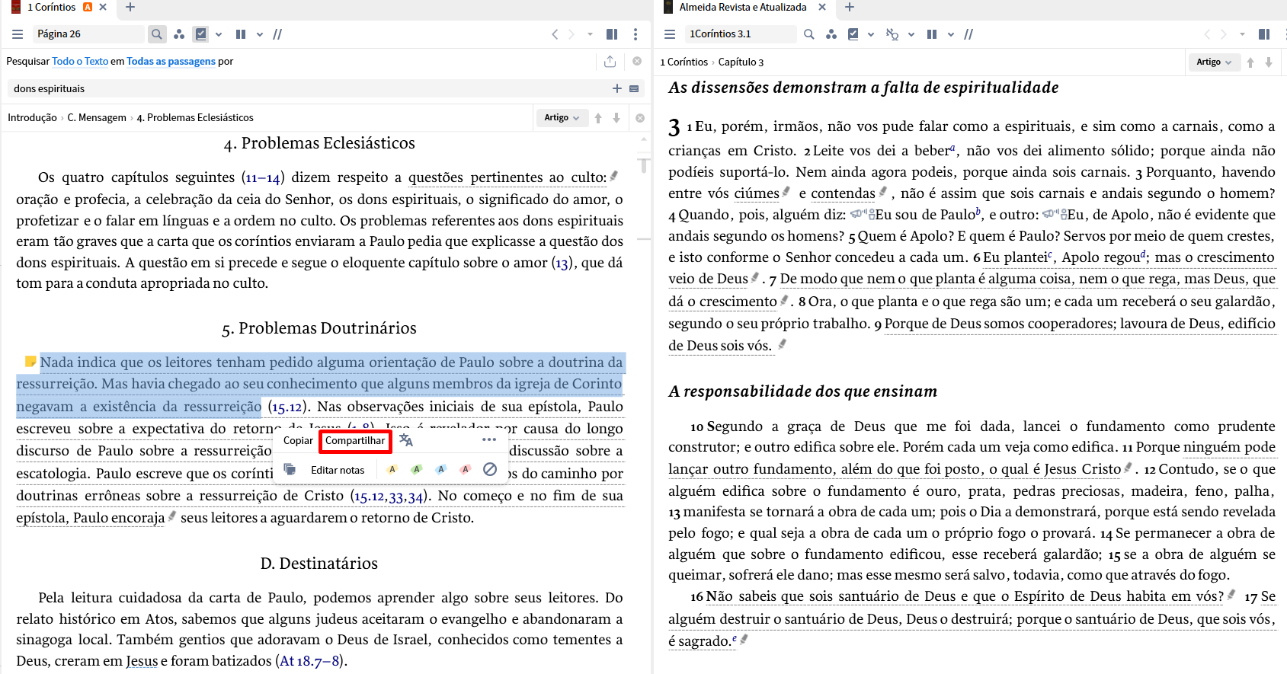
Task: Toggle visual filters in the Almeida panel
Action: coord(853,34)
